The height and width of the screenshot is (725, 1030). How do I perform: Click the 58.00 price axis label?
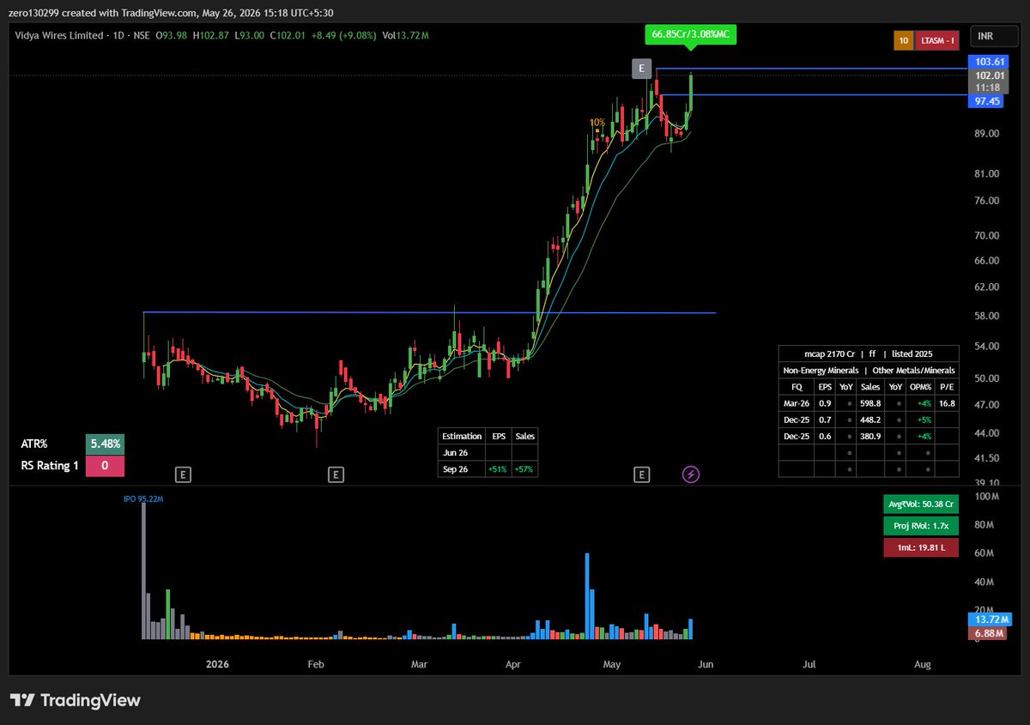[987, 316]
